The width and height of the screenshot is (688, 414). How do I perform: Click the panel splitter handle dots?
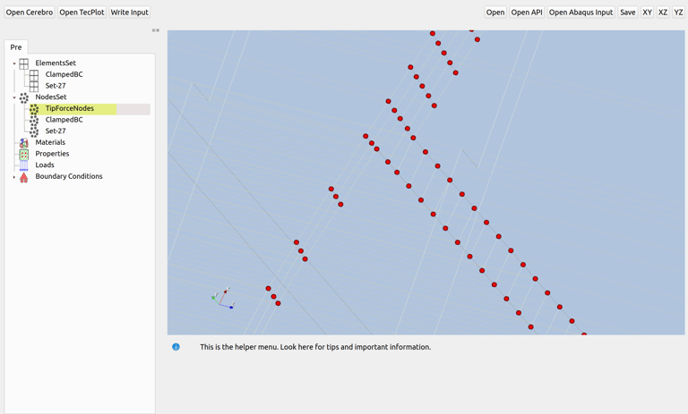[156, 30]
